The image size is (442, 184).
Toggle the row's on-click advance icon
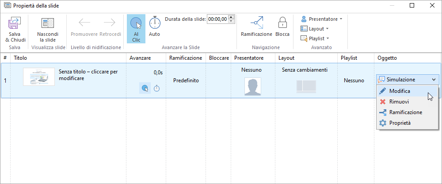pyautogui.click(x=145, y=88)
